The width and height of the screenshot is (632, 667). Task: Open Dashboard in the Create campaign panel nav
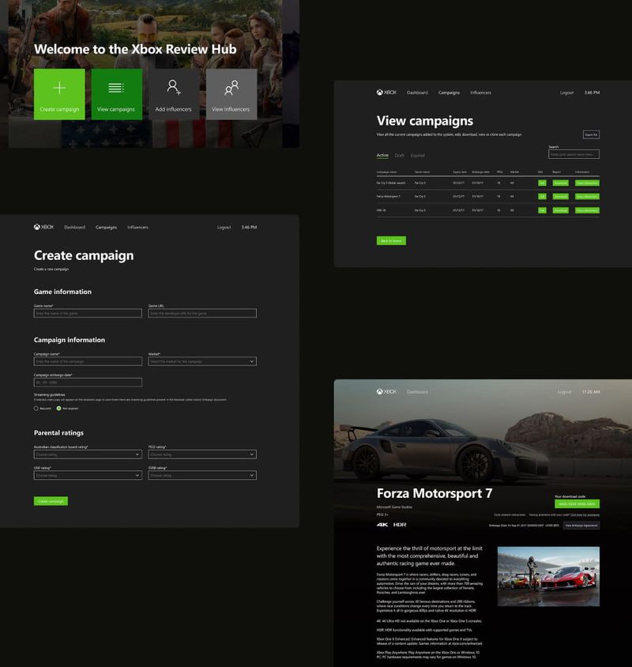pyautogui.click(x=74, y=228)
